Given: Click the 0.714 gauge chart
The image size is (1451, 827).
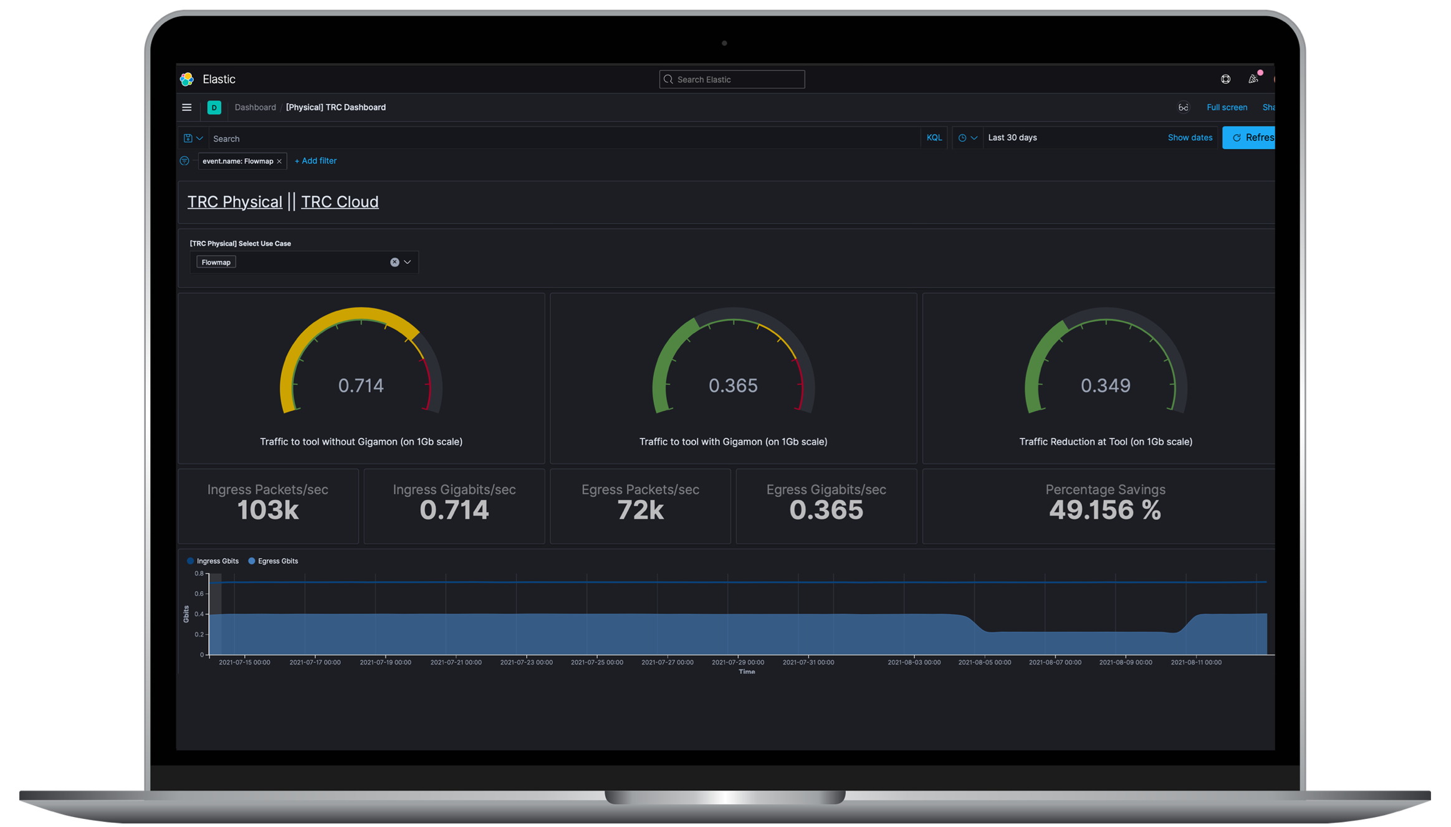Looking at the screenshot, I should [x=361, y=361].
